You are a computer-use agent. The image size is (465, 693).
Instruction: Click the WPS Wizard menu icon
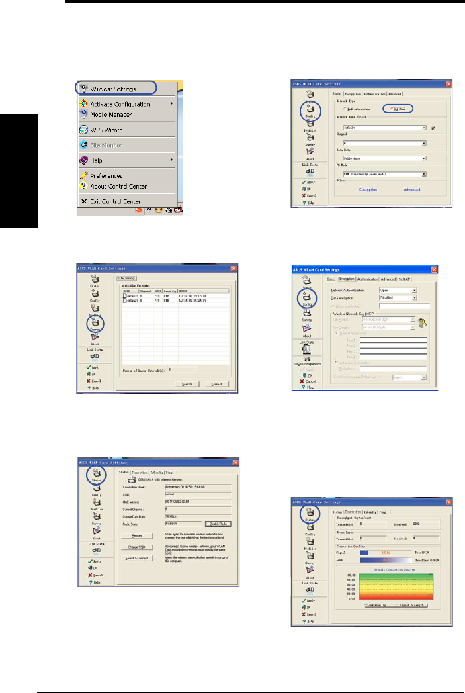[83, 130]
